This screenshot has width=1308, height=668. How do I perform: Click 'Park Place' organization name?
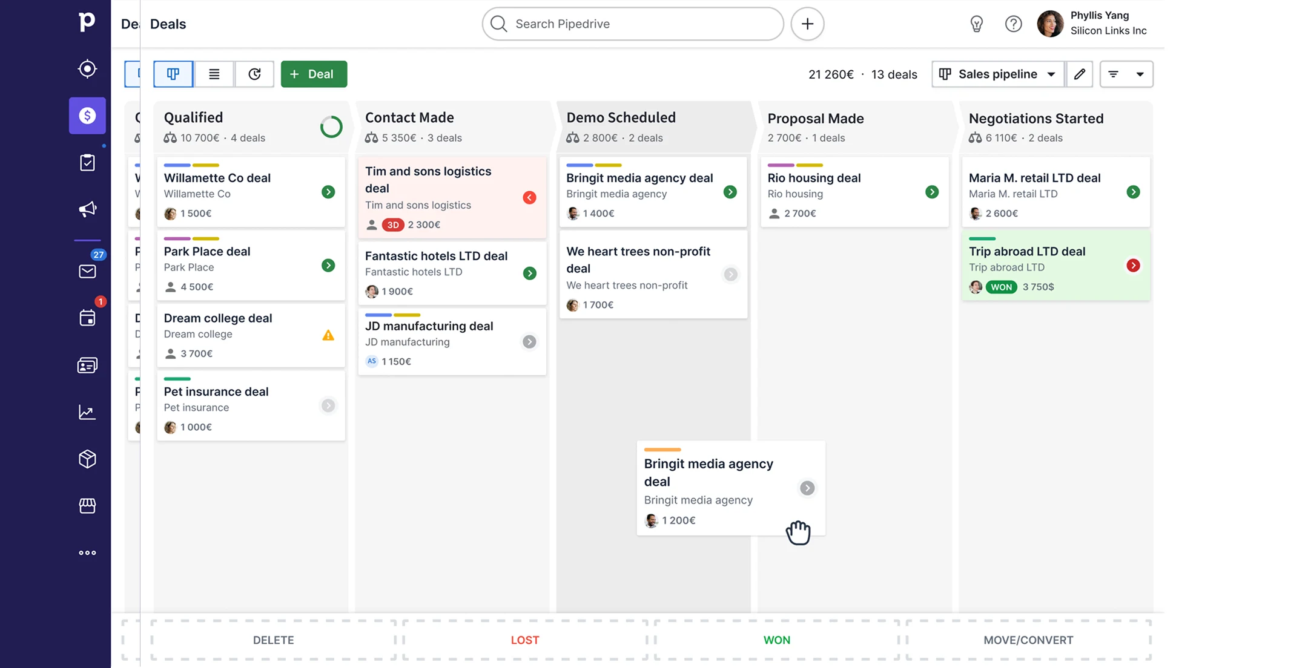[x=188, y=267]
